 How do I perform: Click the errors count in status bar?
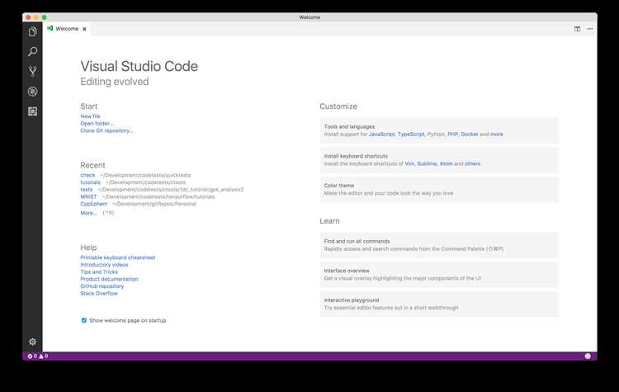tap(32, 356)
